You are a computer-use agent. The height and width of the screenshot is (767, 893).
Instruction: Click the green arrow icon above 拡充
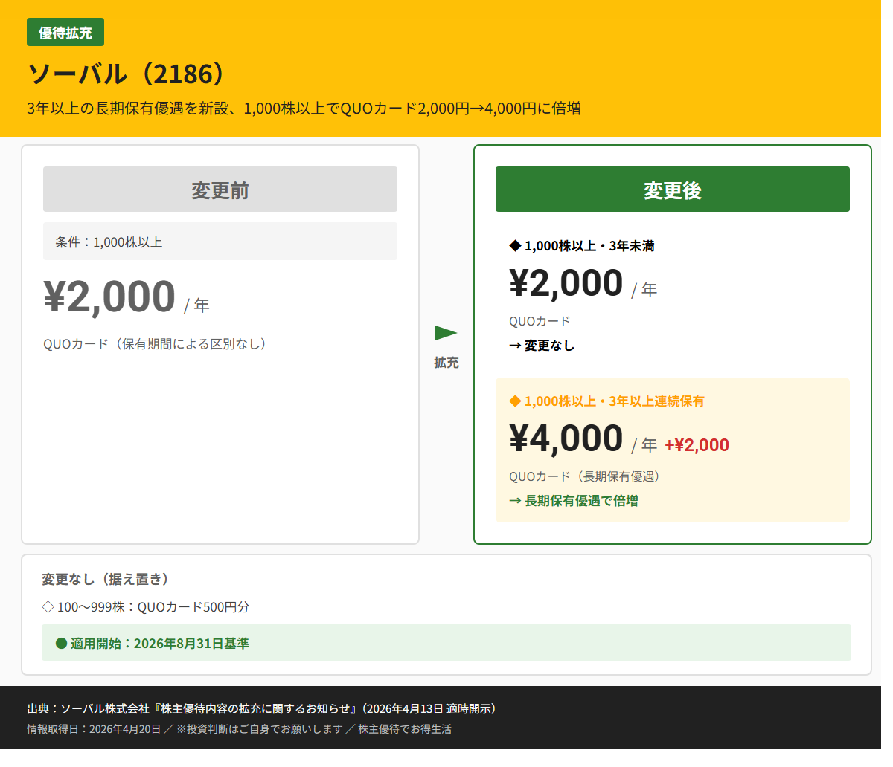[x=446, y=333]
